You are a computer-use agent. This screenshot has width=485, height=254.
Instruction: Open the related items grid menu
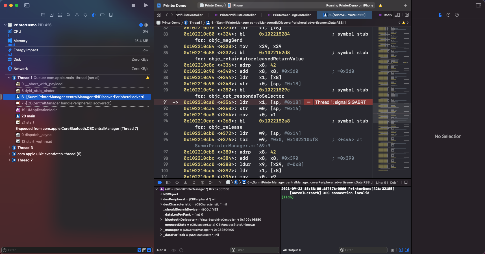(158, 15)
